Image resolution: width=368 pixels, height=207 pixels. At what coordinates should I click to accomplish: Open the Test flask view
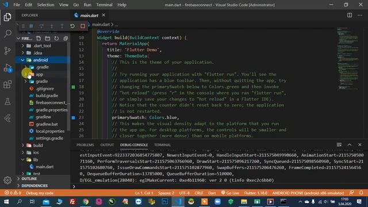coord(7,101)
